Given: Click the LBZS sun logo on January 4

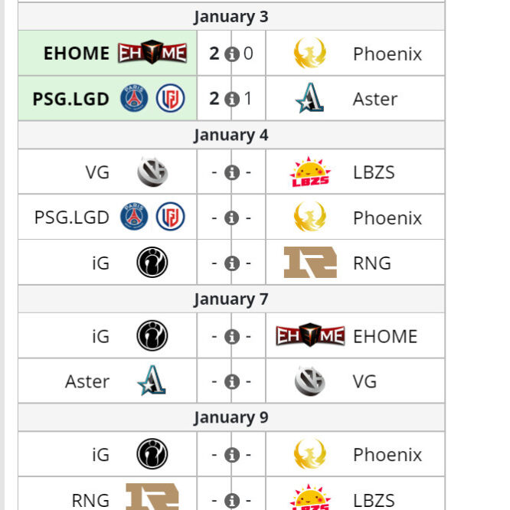Looking at the screenshot, I should point(310,172).
